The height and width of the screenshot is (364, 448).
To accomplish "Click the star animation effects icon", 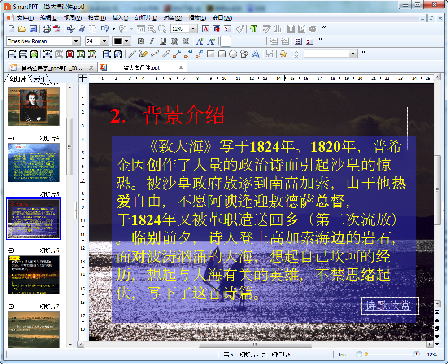I will click(x=283, y=54).
